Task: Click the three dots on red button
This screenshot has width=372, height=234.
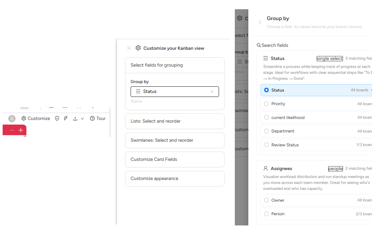Action: (x=12, y=130)
